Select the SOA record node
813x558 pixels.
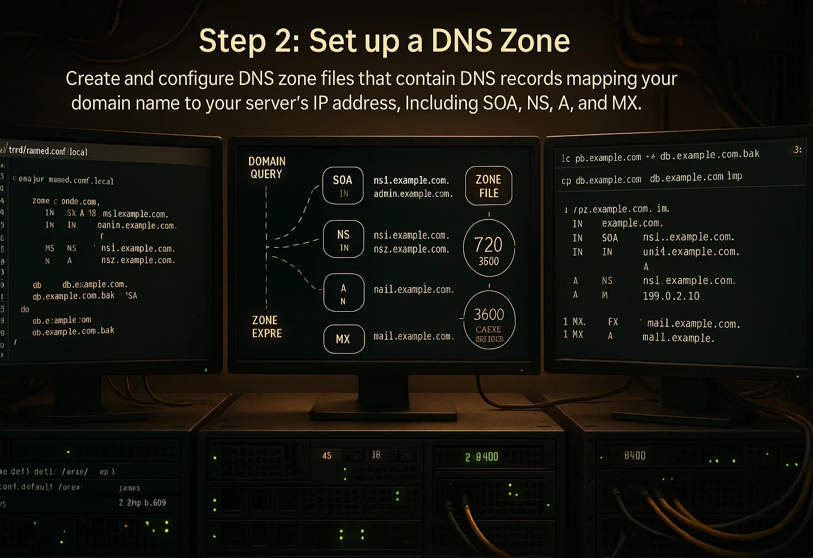[343, 186]
